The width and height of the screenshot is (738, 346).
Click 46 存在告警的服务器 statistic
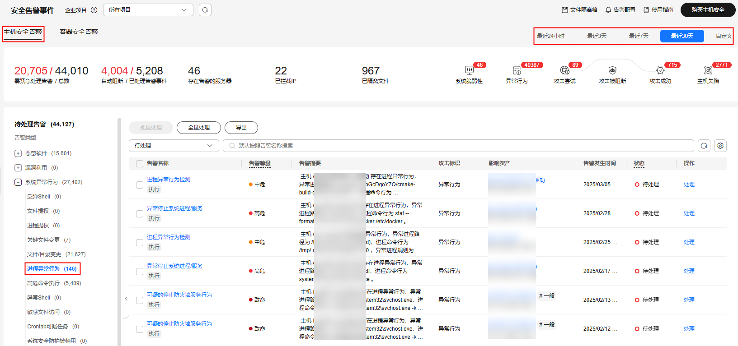[x=210, y=75]
